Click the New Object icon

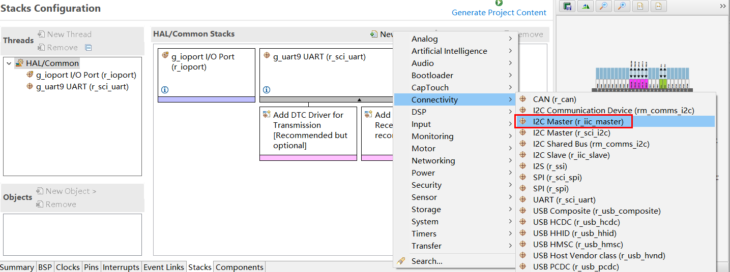[40, 191]
